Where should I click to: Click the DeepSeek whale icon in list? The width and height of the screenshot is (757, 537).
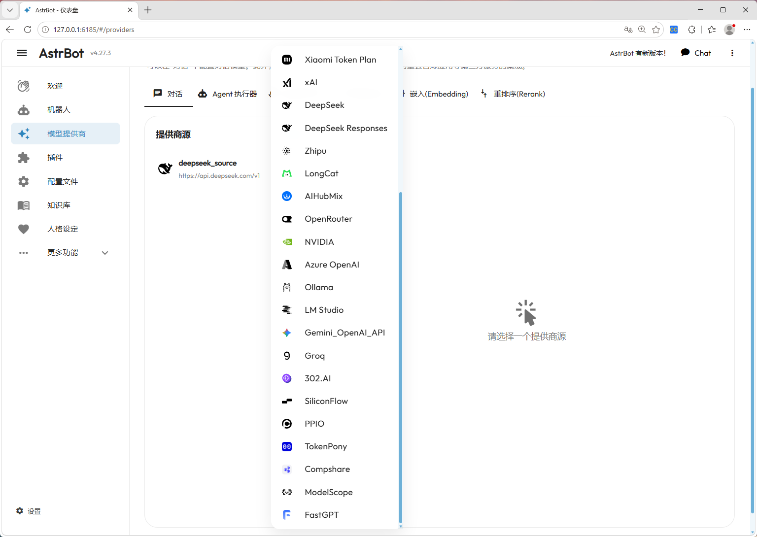click(287, 105)
